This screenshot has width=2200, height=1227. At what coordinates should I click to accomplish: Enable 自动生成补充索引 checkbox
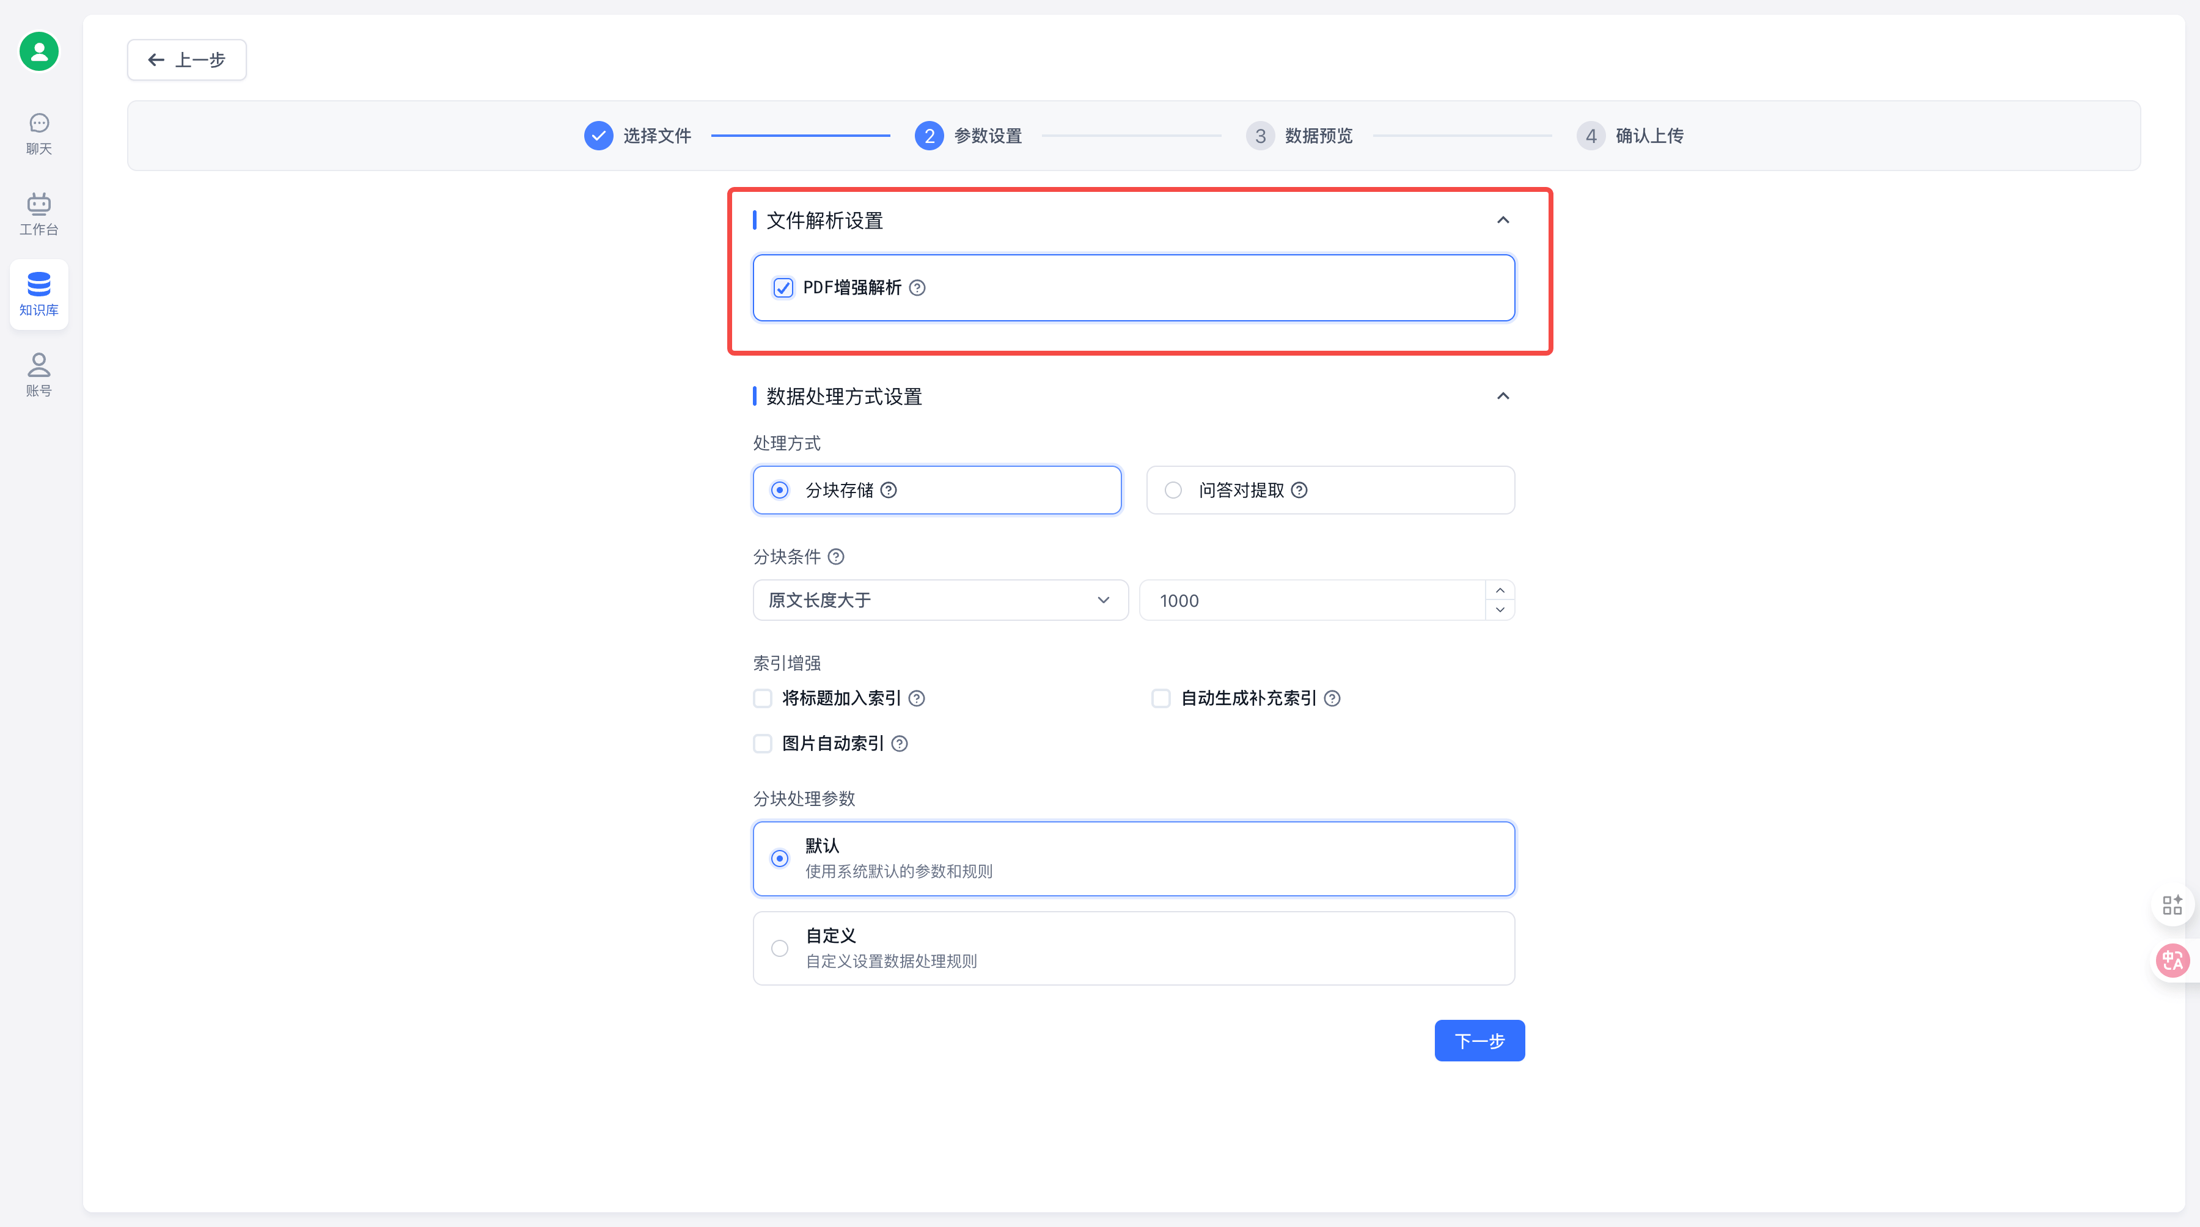pyautogui.click(x=1160, y=698)
